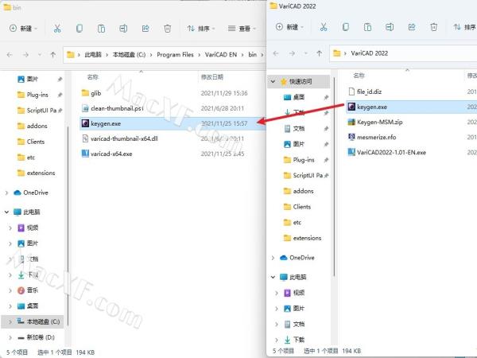The width and height of the screenshot is (477, 358).
Task: Open recent locations dropdown in bin window
Action: pos(40,55)
